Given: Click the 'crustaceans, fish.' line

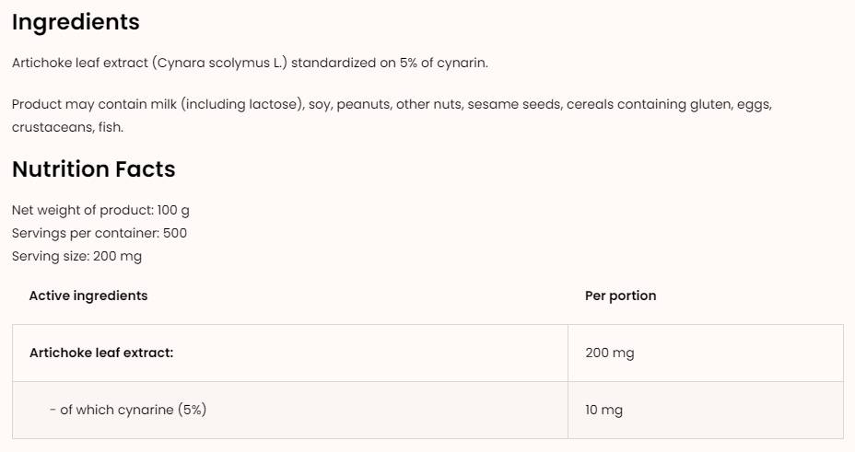Looking at the screenshot, I should point(67,128).
